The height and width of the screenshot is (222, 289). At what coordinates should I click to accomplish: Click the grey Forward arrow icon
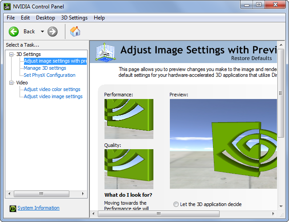pos(52,32)
